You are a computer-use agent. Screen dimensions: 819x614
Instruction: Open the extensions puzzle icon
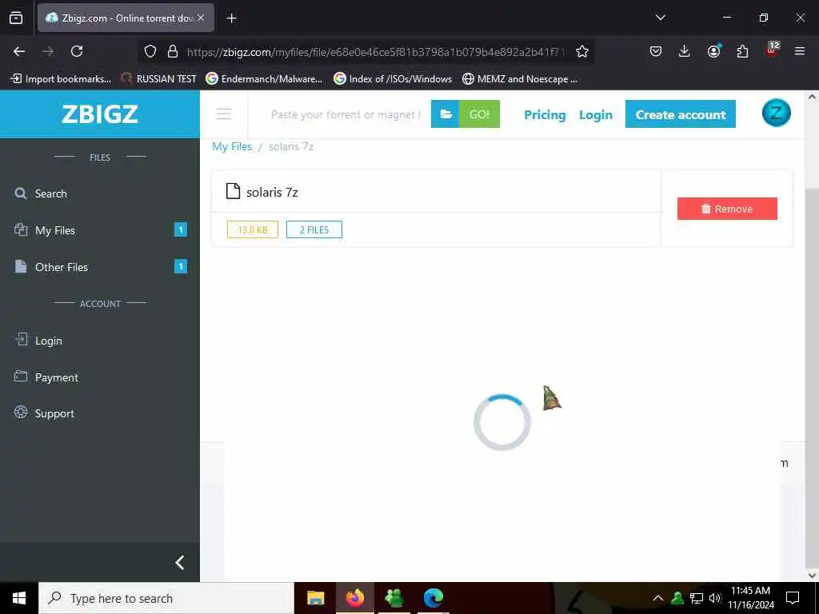(742, 51)
